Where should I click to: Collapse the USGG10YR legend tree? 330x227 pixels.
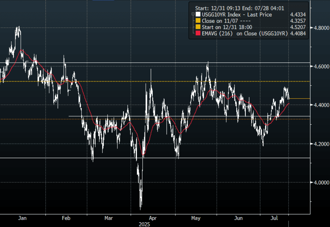pos(193,14)
